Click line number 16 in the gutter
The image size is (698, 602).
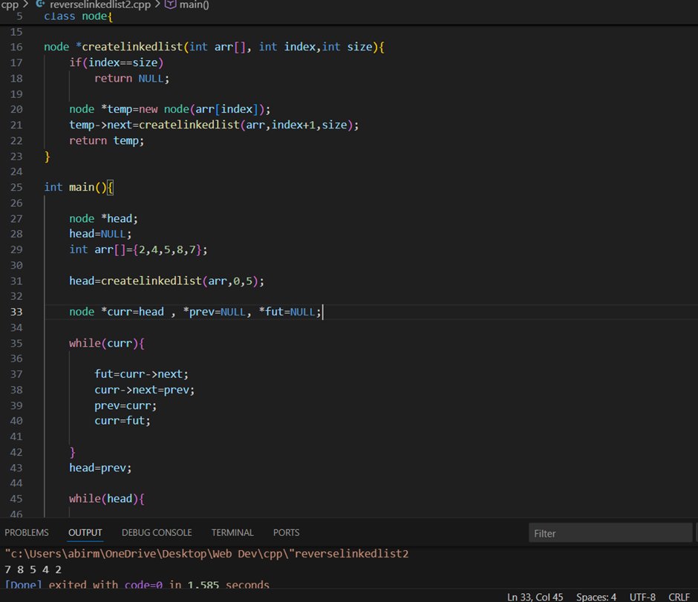point(16,46)
